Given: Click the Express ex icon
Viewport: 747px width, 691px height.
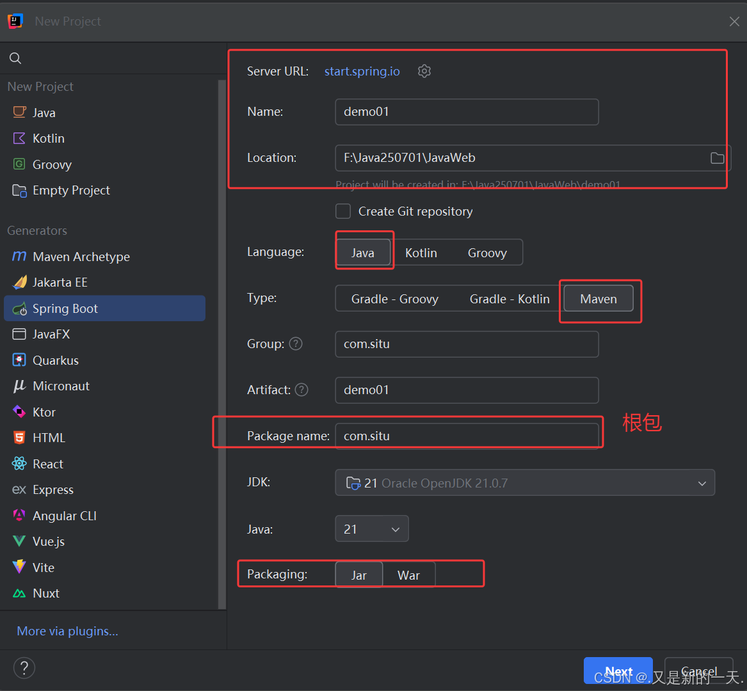Looking at the screenshot, I should point(19,489).
